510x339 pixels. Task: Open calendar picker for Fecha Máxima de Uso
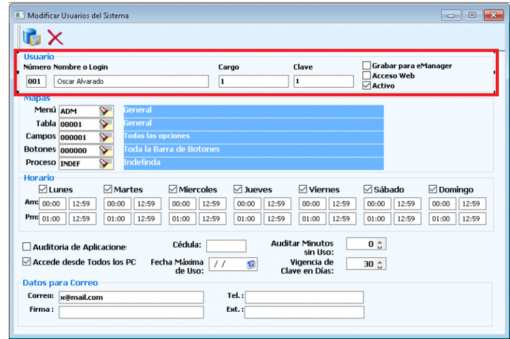(251, 264)
